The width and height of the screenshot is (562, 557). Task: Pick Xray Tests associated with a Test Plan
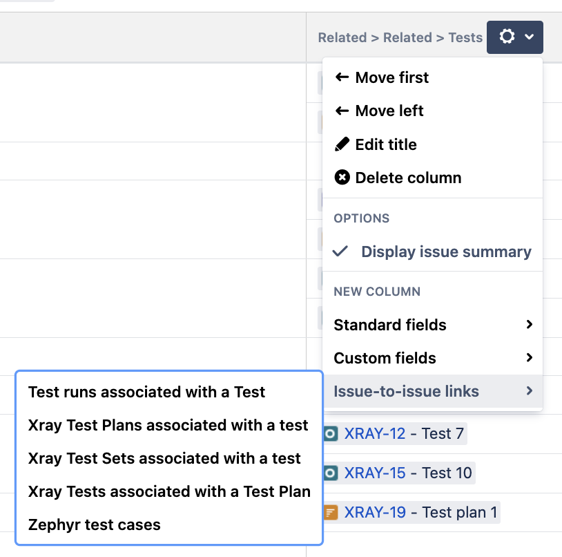169,491
